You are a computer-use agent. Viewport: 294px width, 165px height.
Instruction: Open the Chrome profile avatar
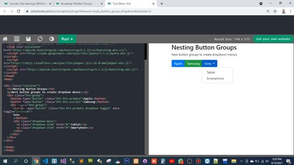(x=283, y=11)
